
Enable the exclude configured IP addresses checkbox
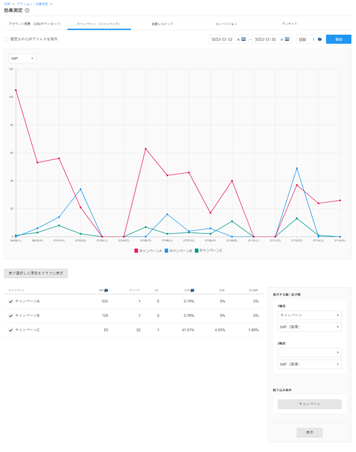coord(6,39)
